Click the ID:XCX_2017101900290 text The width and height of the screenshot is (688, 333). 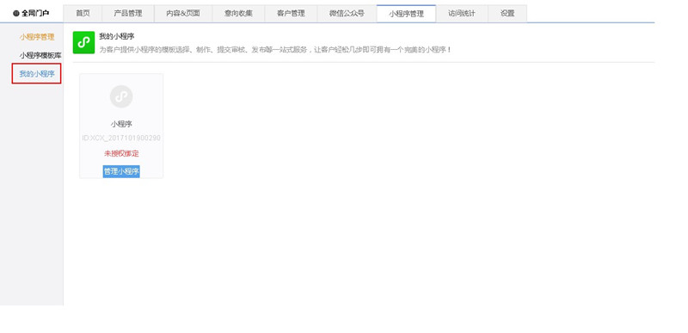click(121, 139)
